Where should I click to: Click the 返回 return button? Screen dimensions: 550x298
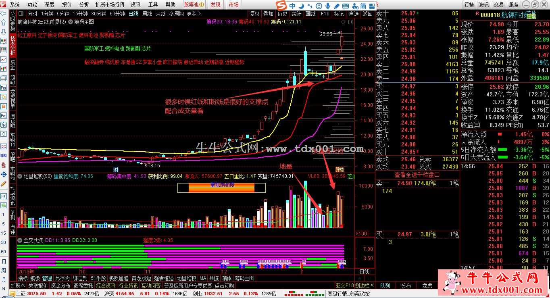(x=367, y=14)
